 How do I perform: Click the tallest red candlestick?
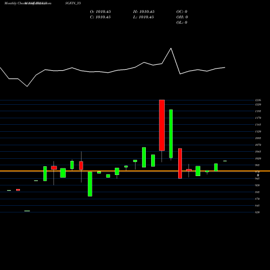coord(162,125)
